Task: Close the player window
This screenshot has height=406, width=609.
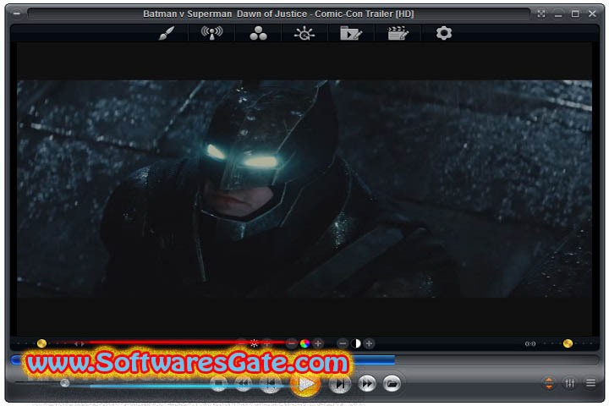Action: pyautogui.click(x=592, y=14)
